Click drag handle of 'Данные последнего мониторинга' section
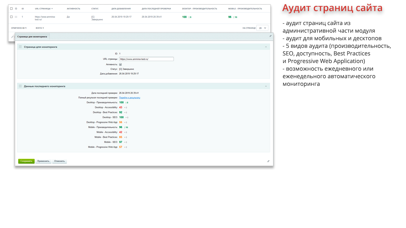Viewport: 406px width, 228px height. (20, 86)
